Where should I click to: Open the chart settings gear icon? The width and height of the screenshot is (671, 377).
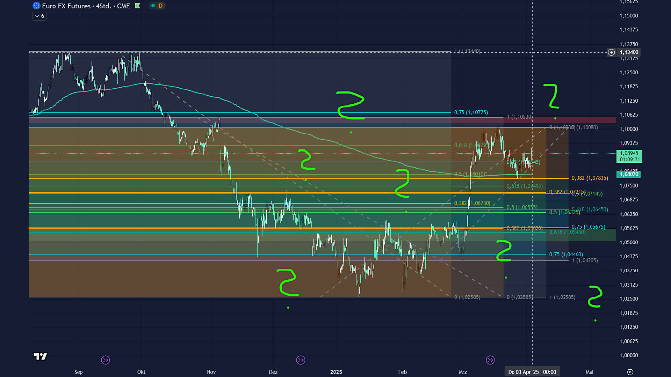coord(630,372)
